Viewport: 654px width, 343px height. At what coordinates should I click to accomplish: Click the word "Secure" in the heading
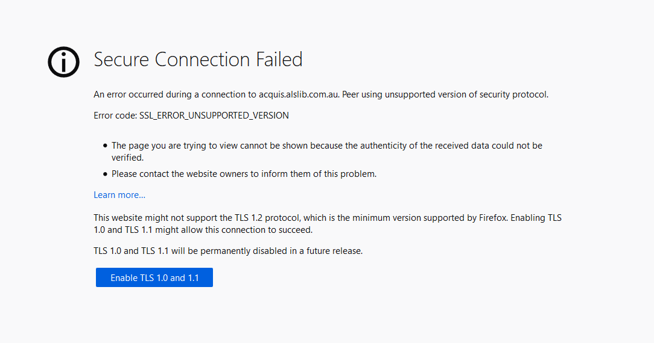(121, 60)
